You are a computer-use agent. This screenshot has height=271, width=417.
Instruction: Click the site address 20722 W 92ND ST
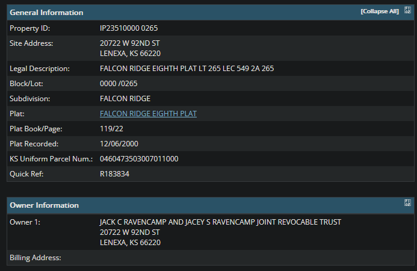(x=130, y=43)
